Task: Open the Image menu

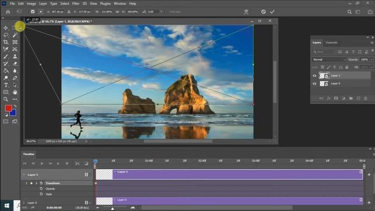Action: [x=31, y=4]
